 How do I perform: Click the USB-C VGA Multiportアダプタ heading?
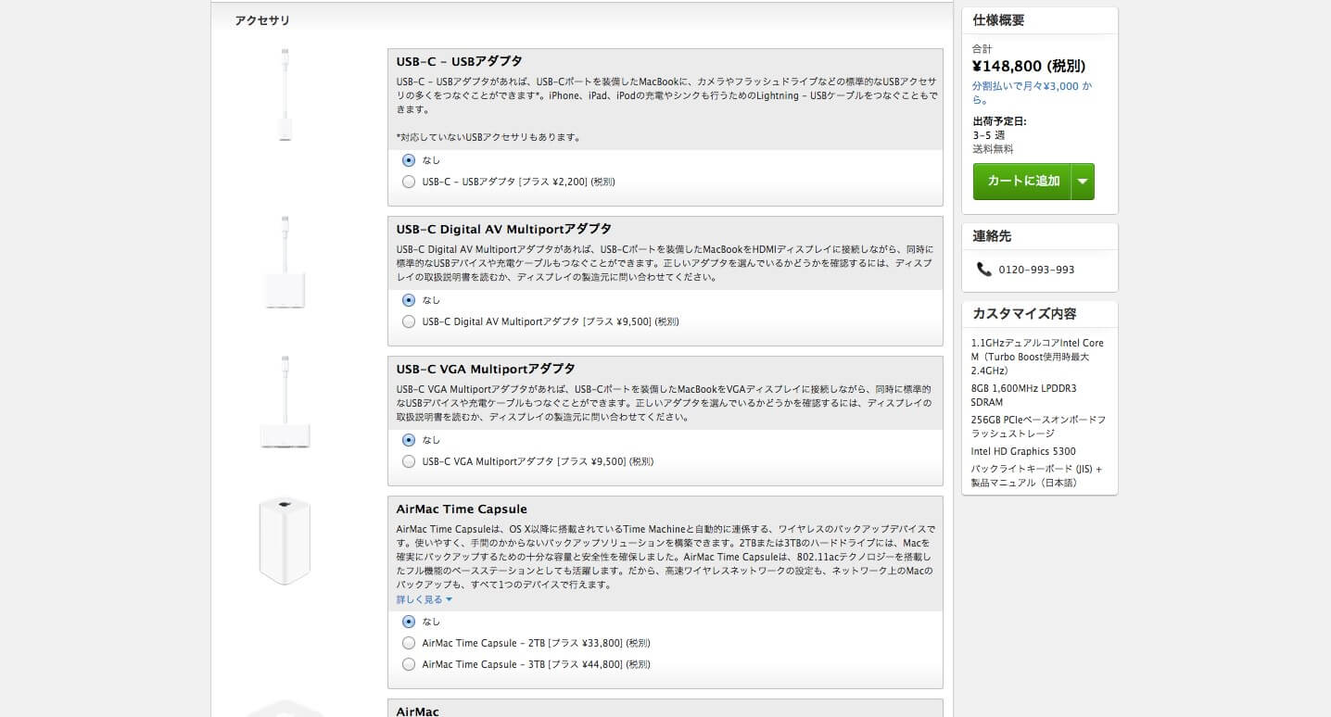tap(486, 369)
